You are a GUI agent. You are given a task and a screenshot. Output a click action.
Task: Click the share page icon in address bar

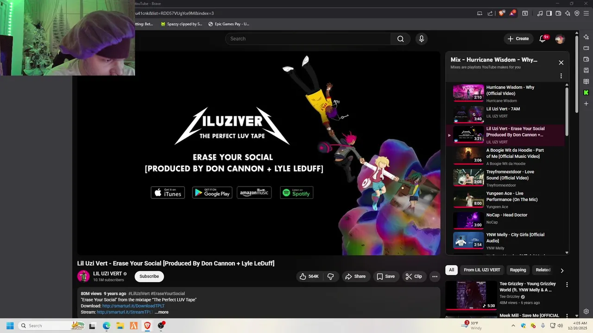coord(490,13)
